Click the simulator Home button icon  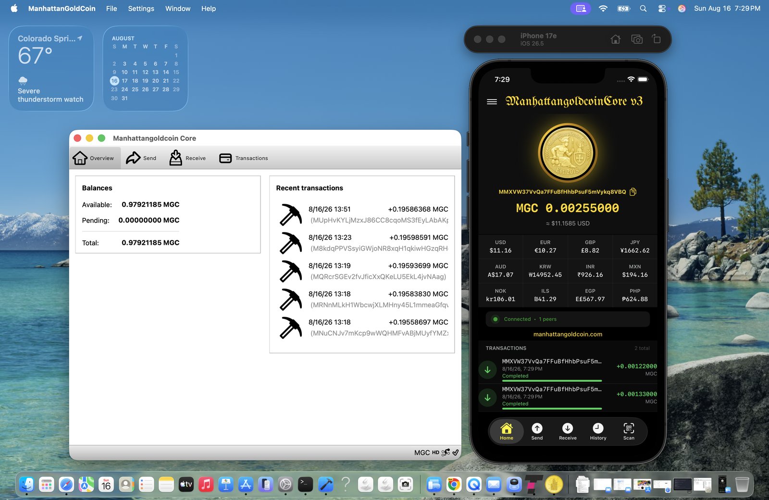click(x=615, y=39)
